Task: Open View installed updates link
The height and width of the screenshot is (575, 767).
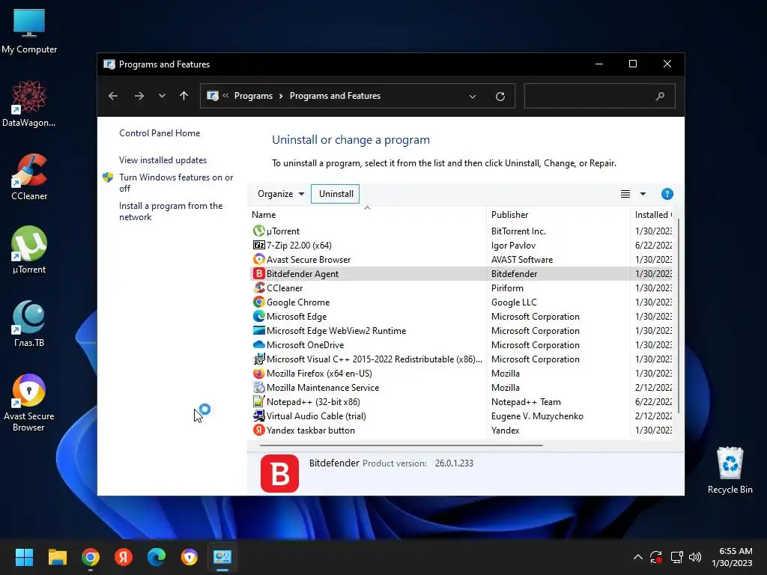Action: pyautogui.click(x=163, y=160)
